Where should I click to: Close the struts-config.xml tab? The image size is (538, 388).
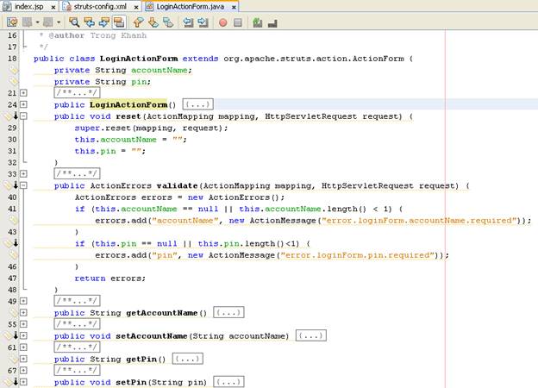coord(136,7)
